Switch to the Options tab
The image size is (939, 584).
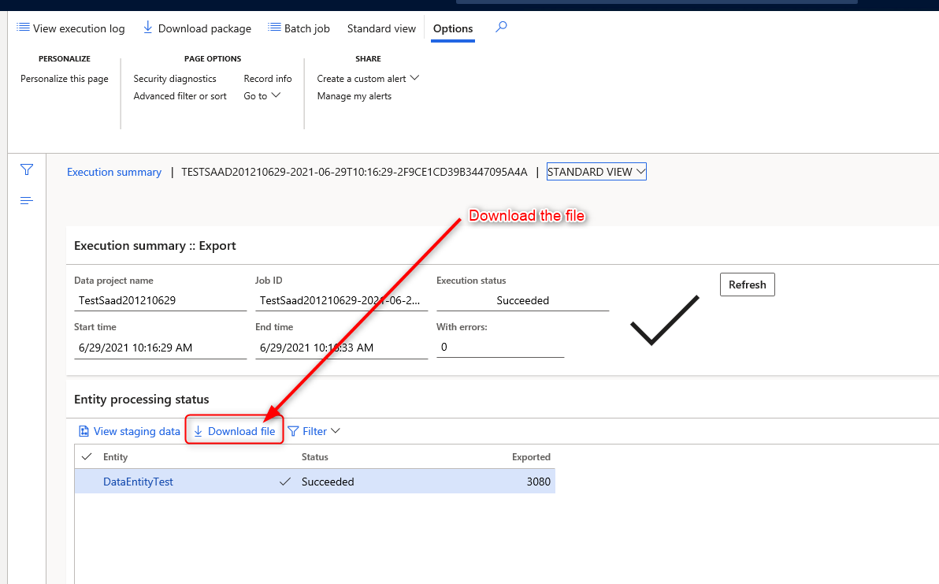pyautogui.click(x=452, y=28)
